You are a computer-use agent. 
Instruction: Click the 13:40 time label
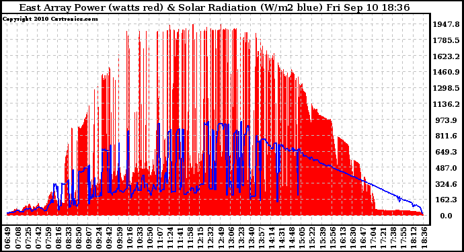coord(251,238)
